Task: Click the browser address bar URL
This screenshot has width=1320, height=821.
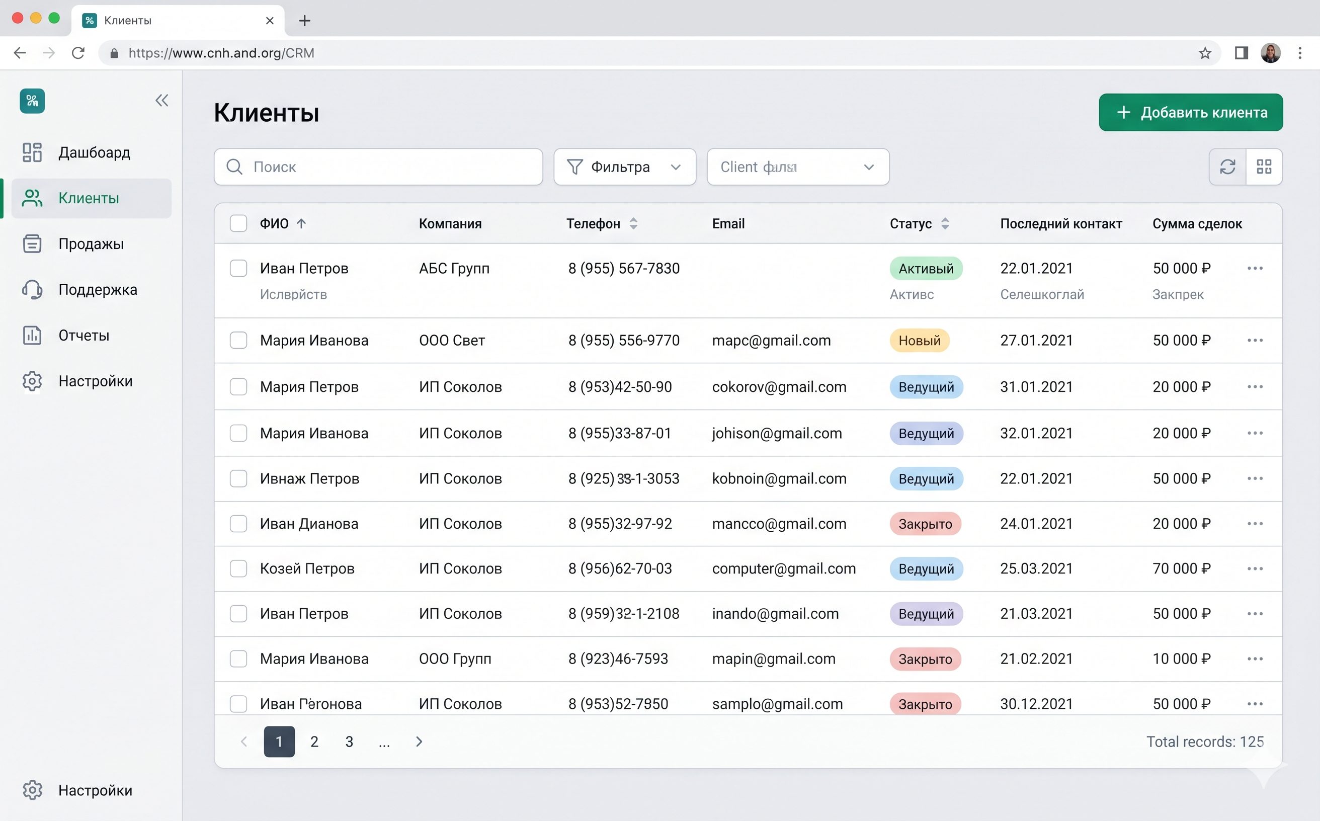Action: (221, 53)
